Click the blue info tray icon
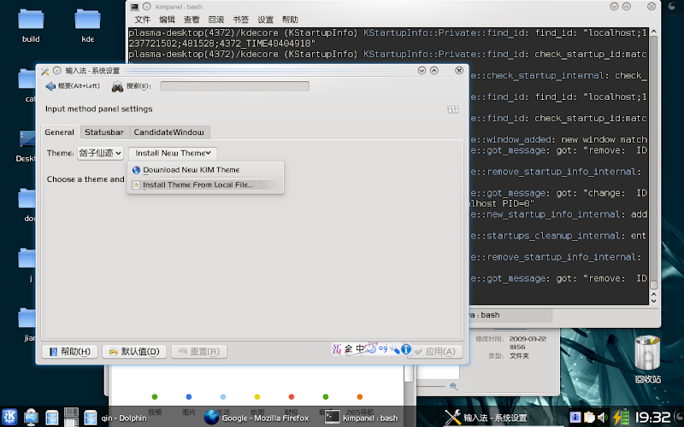 575,417
